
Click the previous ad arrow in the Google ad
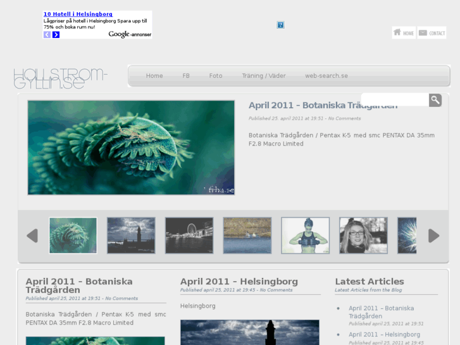tap(47, 35)
